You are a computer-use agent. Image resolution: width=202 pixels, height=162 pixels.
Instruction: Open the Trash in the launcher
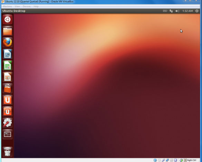coord(8,152)
